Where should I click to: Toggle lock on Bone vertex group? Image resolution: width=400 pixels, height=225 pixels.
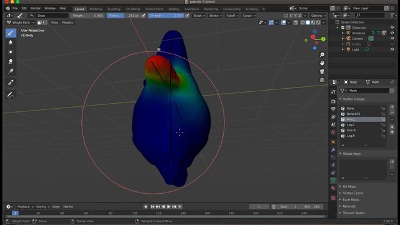383,108
